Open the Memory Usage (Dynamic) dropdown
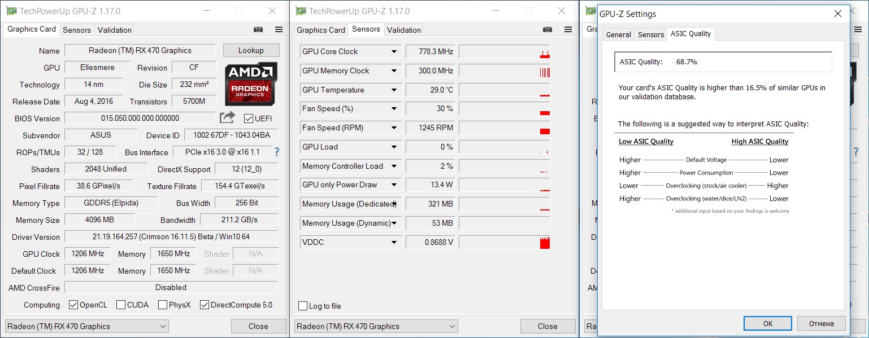The height and width of the screenshot is (338, 869). 394,223
